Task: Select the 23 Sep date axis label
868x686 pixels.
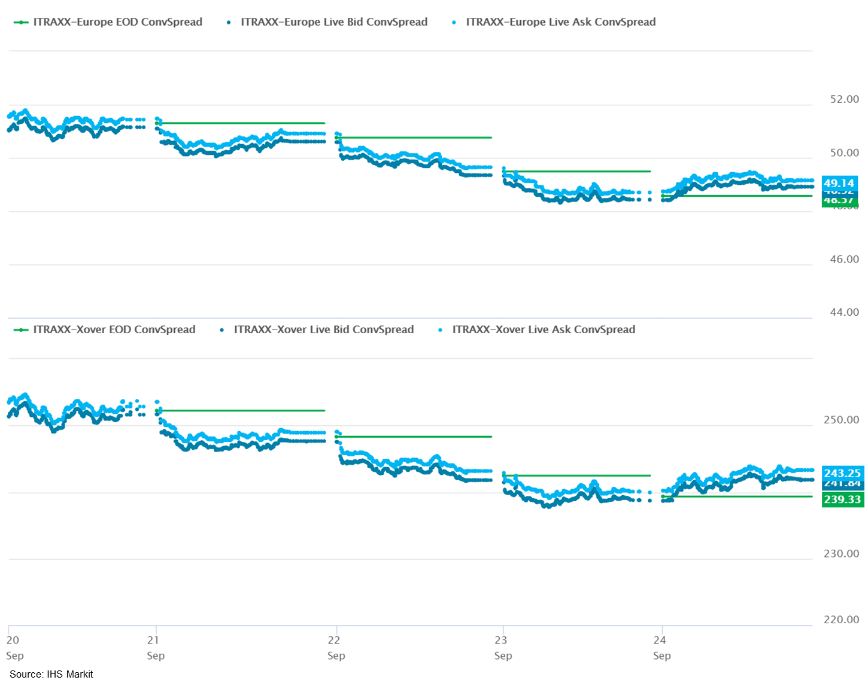Action: pos(503,647)
